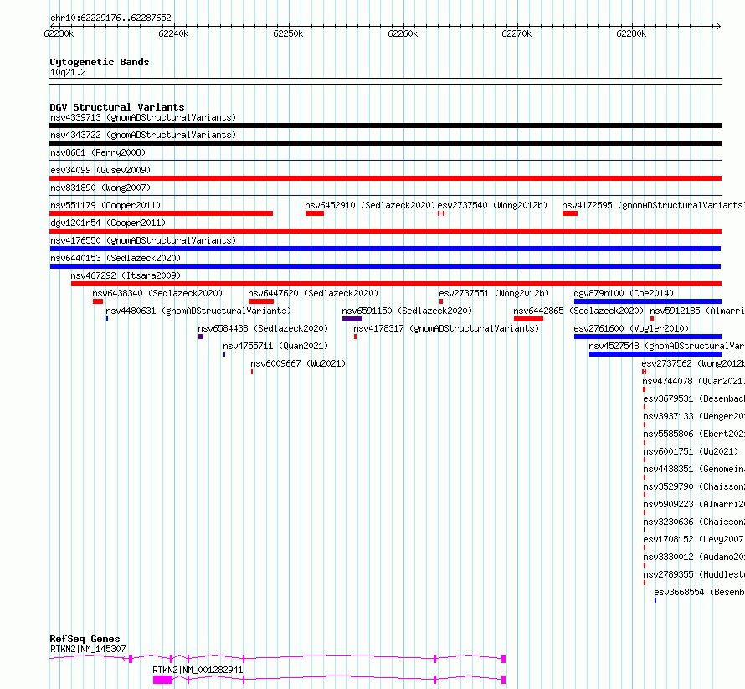The width and height of the screenshot is (745, 689).
Task: Click nsv467292 (Itsara2009) label
Action: click(126, 275)
